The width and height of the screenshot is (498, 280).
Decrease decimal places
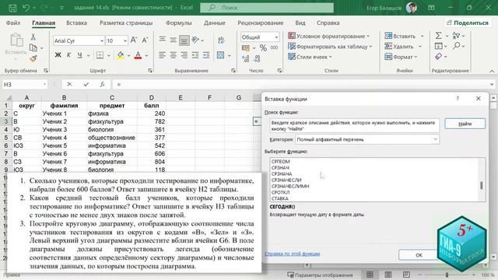point(257,58)
